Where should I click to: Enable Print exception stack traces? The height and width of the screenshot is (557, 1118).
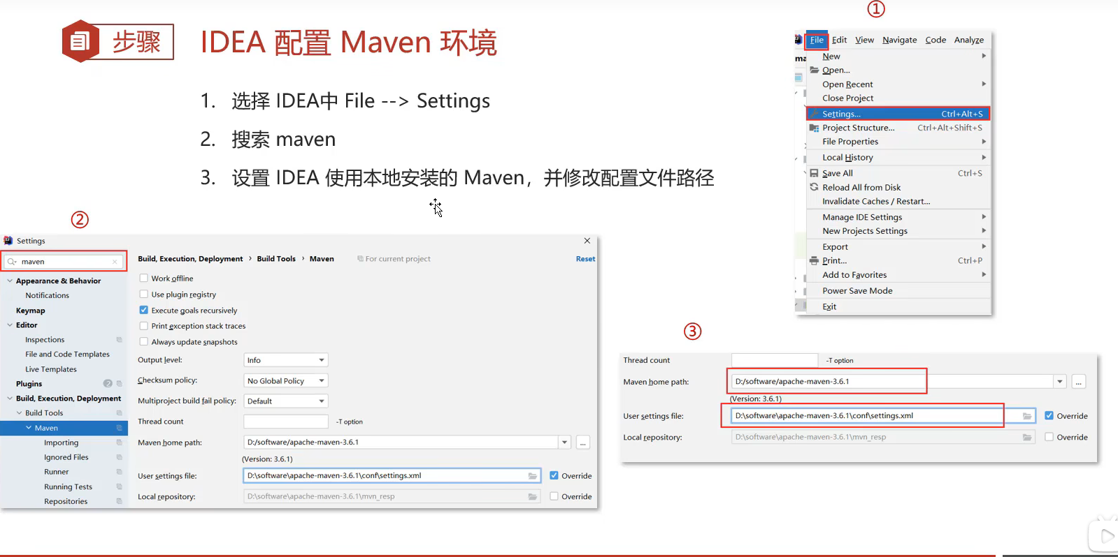tap(144, 326)
